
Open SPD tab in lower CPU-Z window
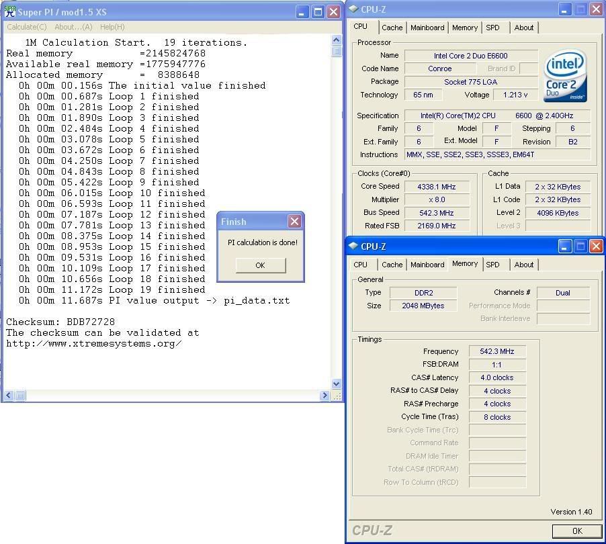[492, 265]
